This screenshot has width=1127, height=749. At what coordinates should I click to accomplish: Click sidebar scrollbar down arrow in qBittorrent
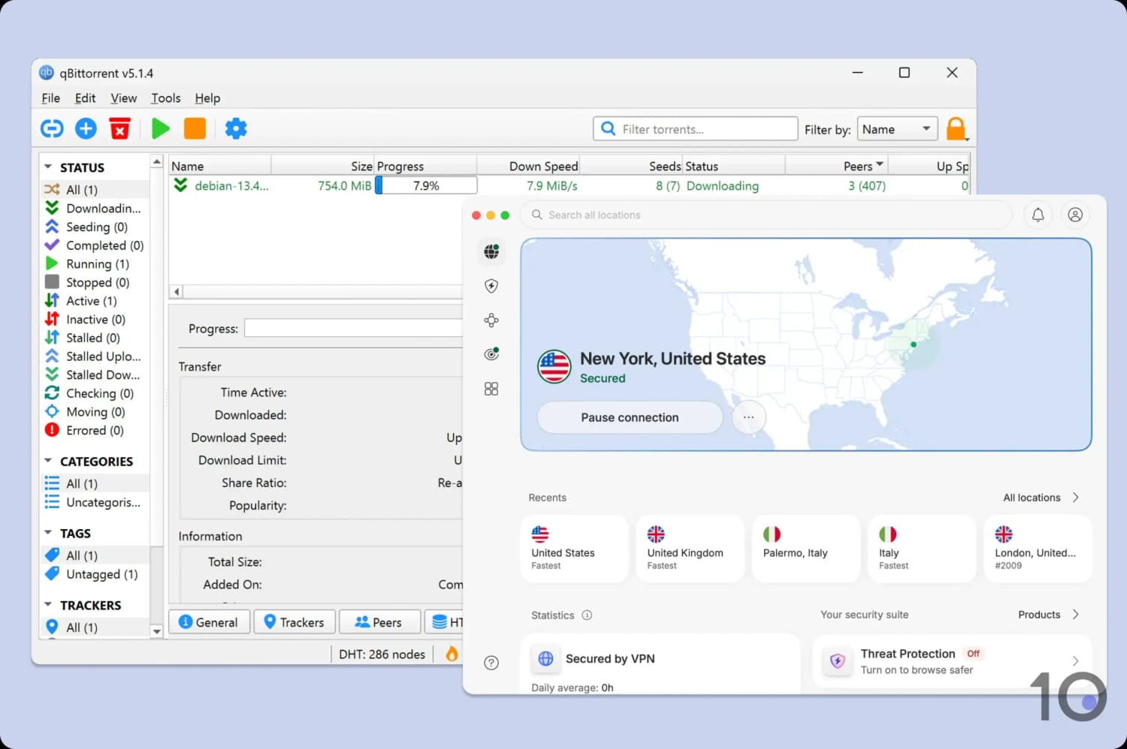pos(156,631)
